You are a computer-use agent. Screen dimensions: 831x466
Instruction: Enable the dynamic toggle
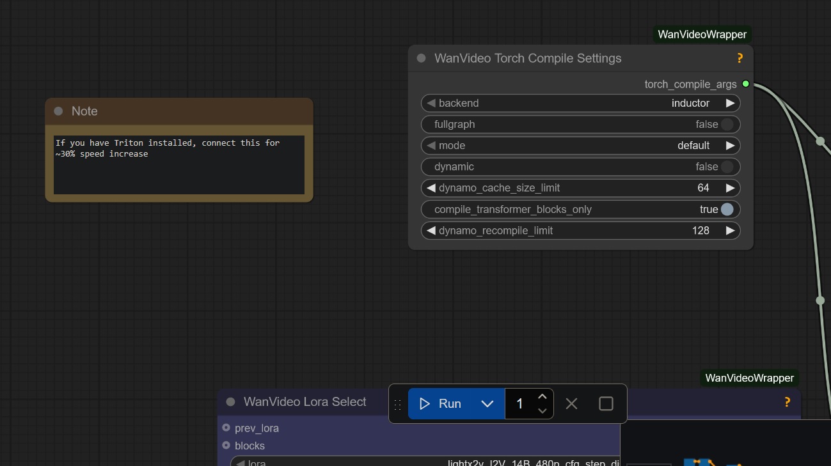point(727,167)
